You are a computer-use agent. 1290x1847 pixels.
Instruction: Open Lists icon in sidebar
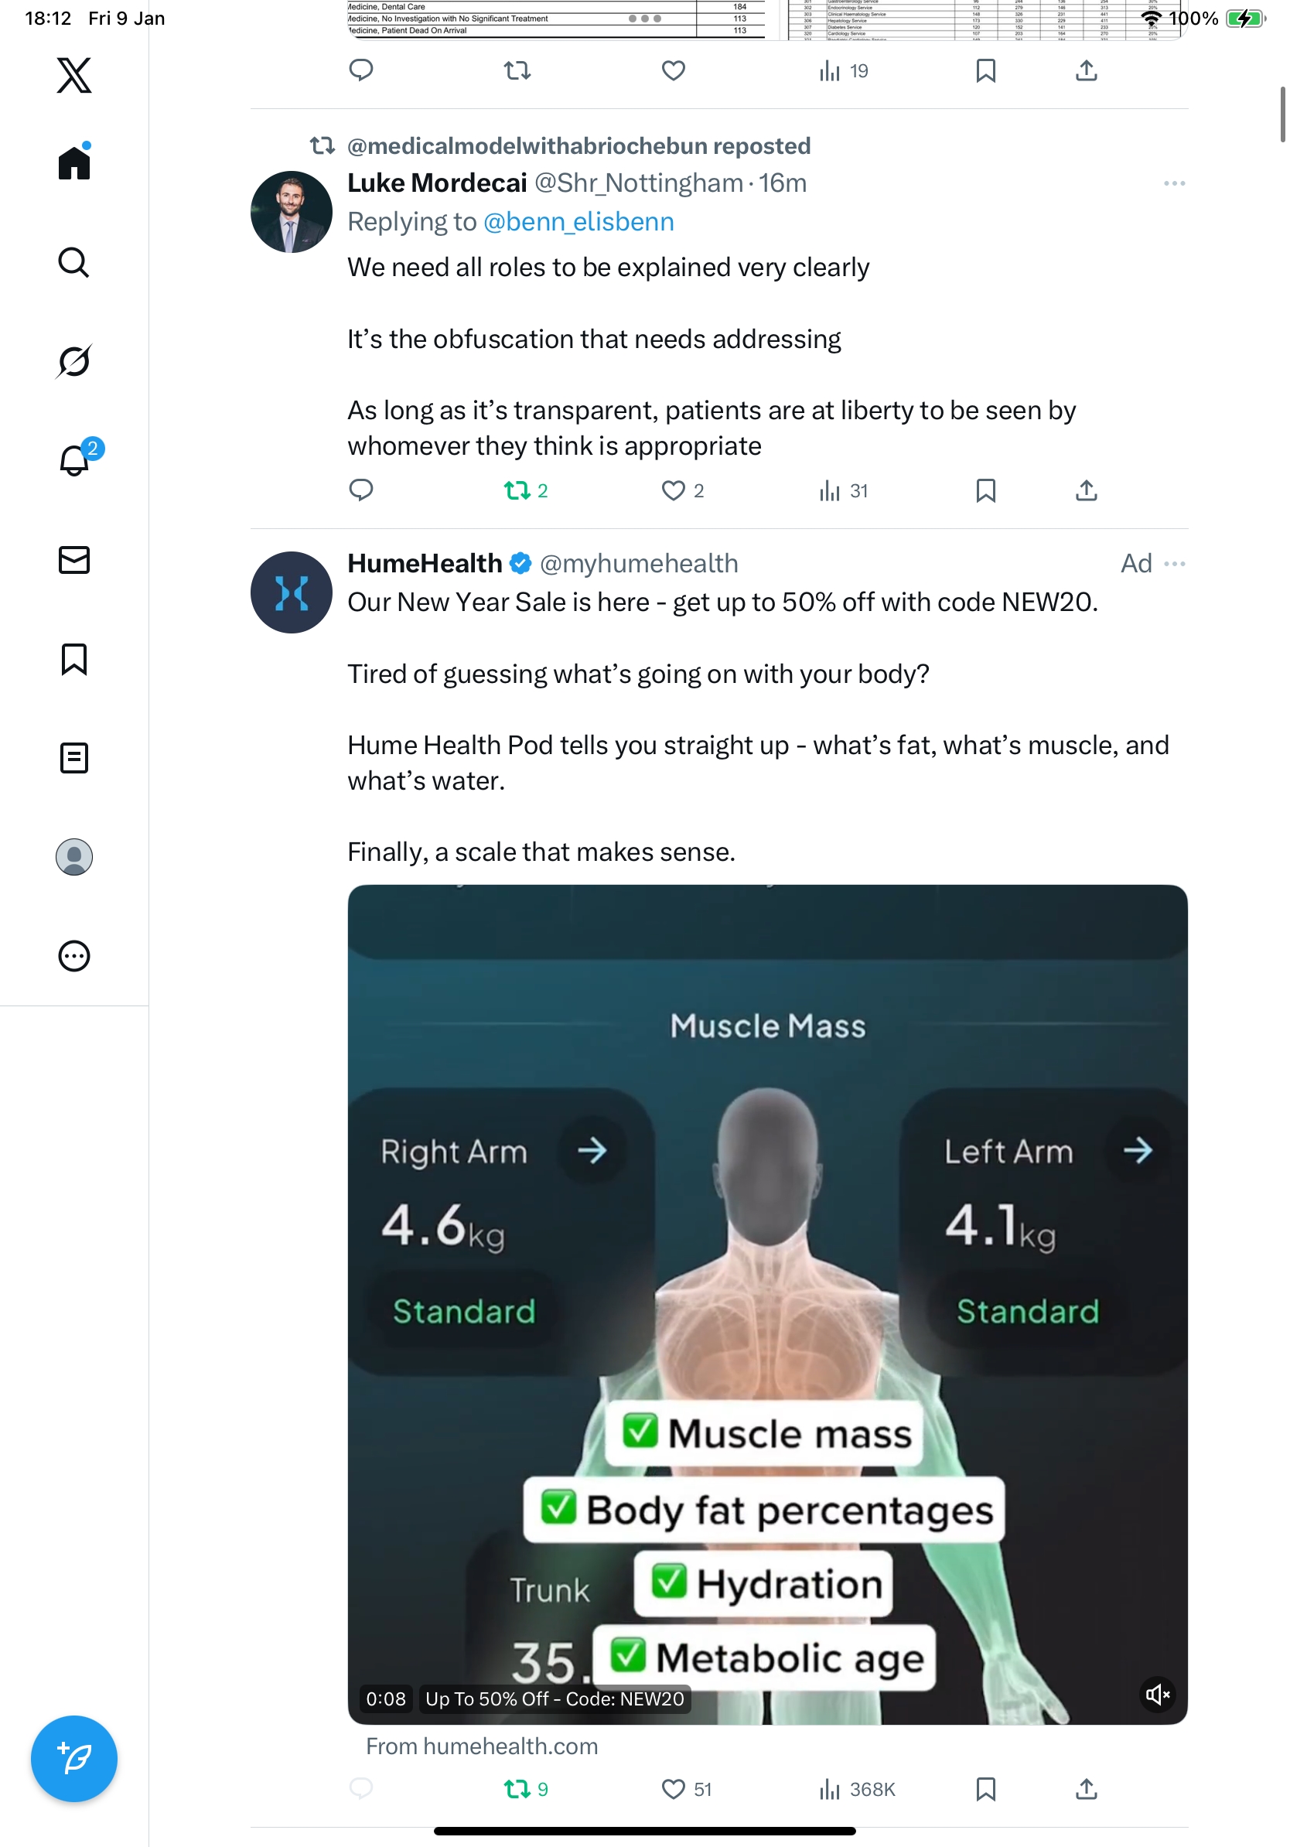click(74, 758)
